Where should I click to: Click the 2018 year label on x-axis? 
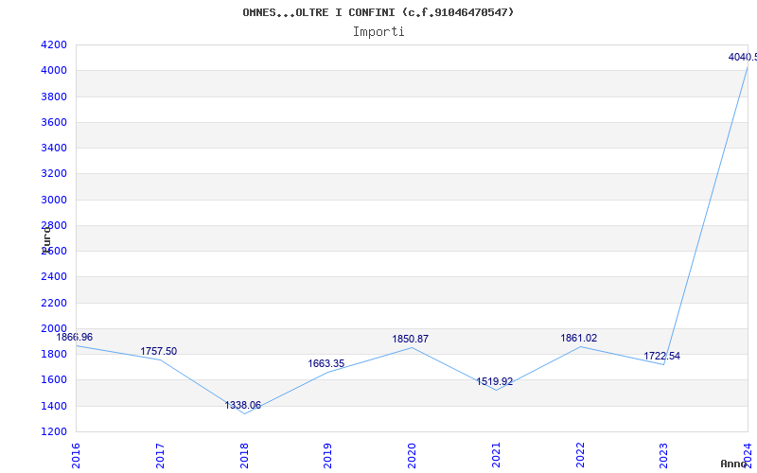click(243, 454)
